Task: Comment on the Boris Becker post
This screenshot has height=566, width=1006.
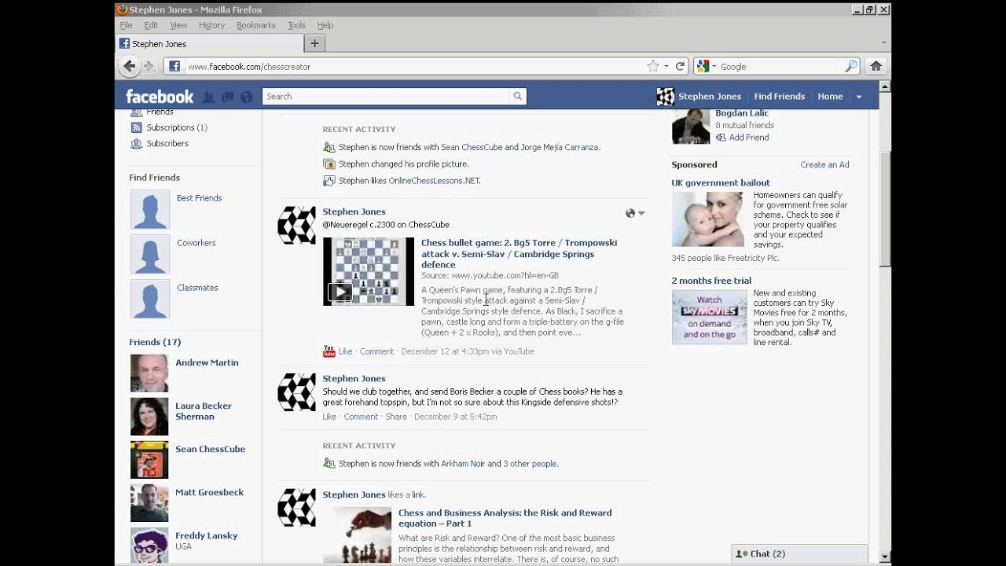Action: (x=361, y=417)
